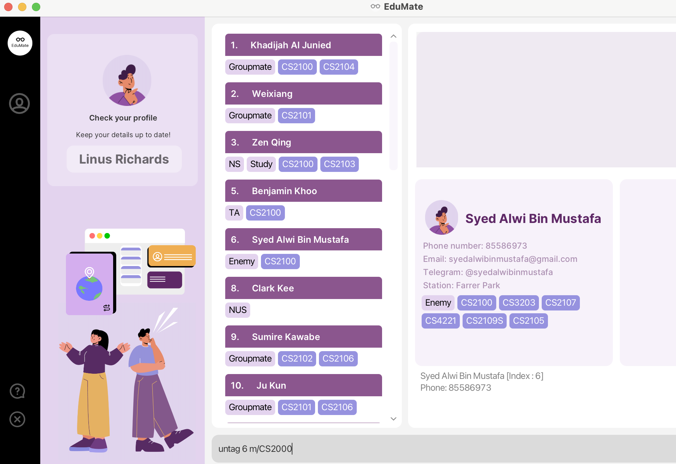Image resolution: width=676 pixels, height=464 pixels.
Task: Click the green macOS fullscreen button
Action: click(36, 7)
